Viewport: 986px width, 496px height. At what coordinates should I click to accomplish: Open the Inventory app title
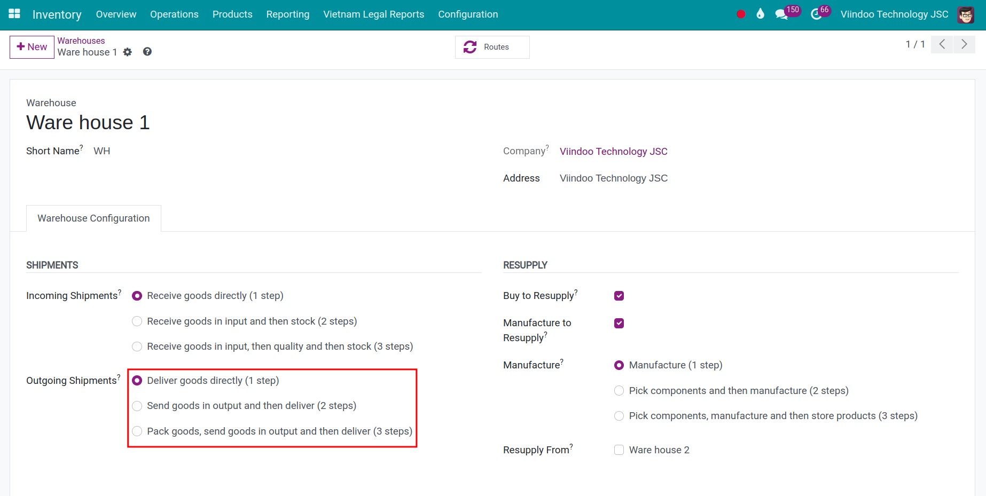click(x=57, y=14)
